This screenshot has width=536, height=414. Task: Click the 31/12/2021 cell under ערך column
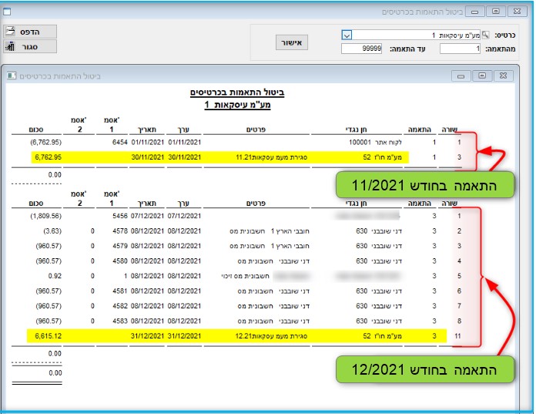(x=184, y=336)
